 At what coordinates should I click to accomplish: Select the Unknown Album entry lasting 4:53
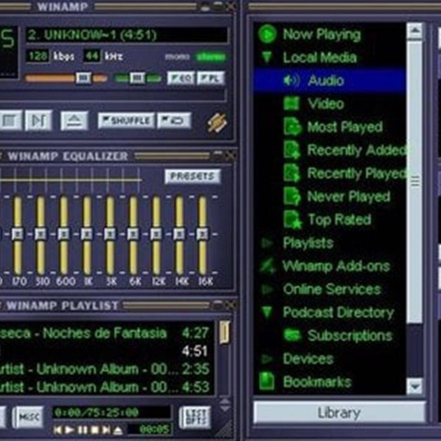tap(104, 387)
